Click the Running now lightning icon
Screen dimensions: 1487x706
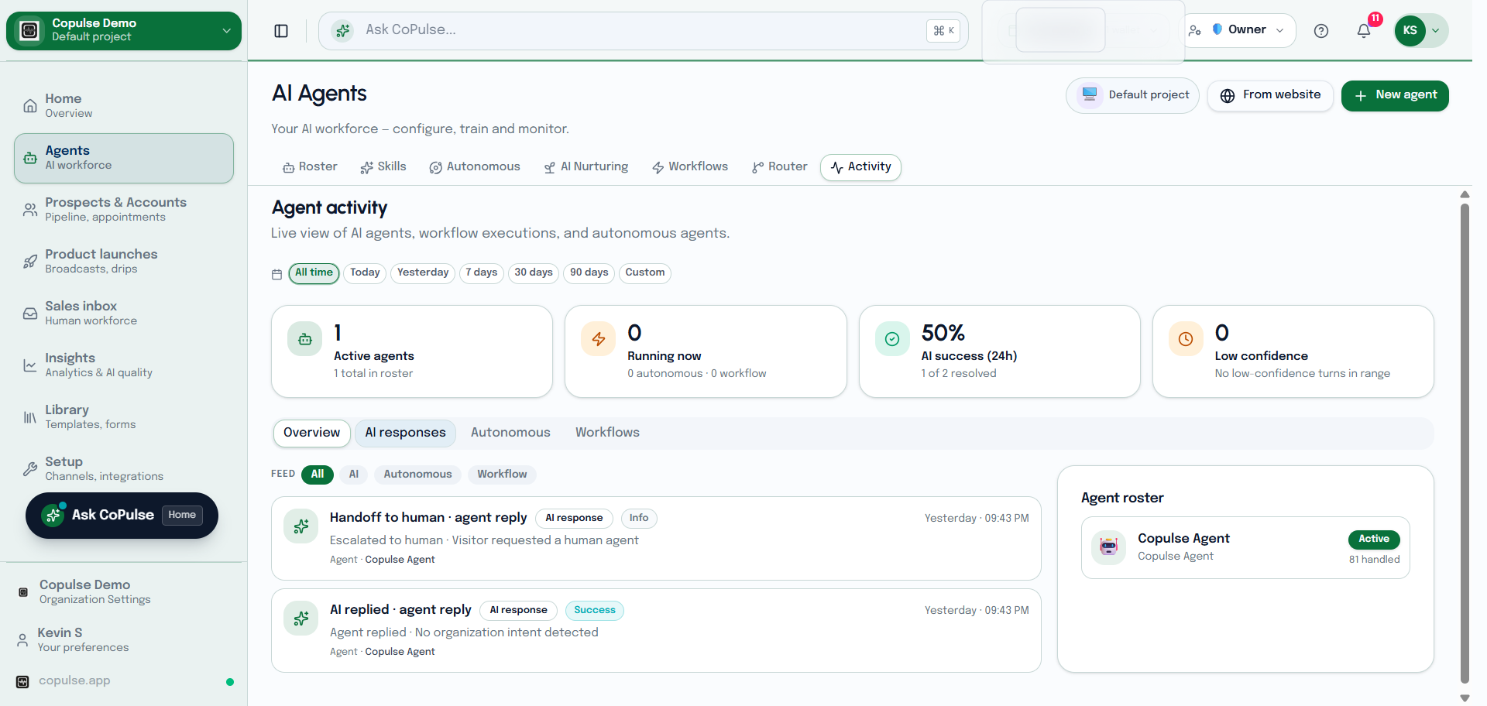pyautogui.click(x=599, y=339)
